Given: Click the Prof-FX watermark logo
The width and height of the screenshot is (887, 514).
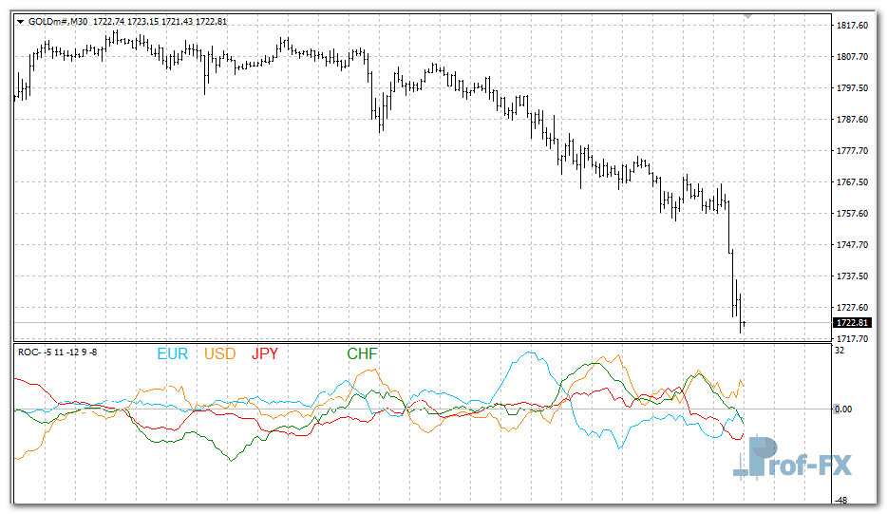Looking at the screenshot, I should click(792, 459).
